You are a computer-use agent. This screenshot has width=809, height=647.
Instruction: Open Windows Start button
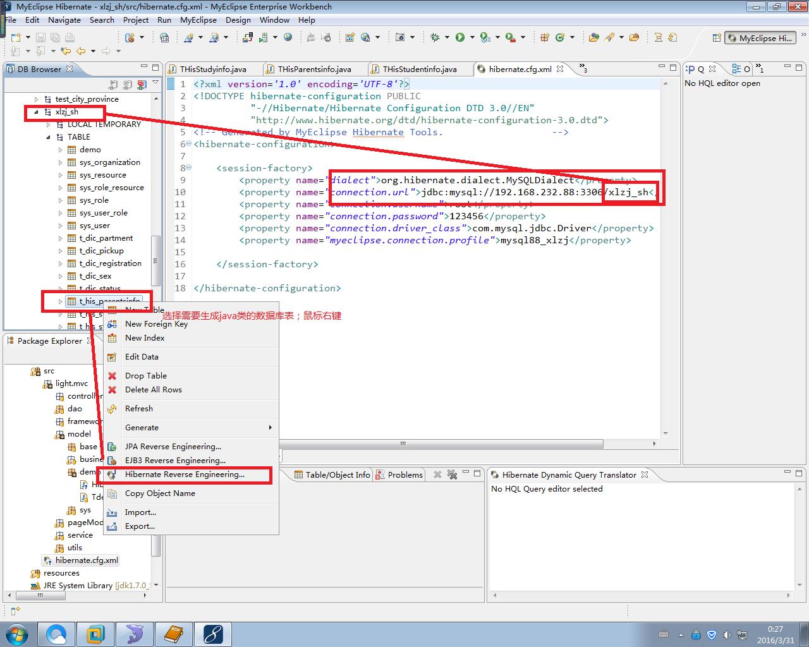tap(16, 634)
